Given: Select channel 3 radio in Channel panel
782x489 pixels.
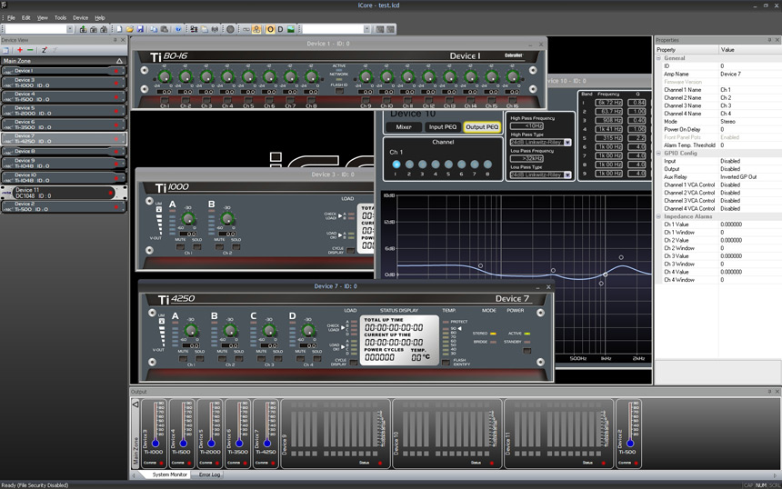Looking at the screenshot, I should (x=422, y=165).
